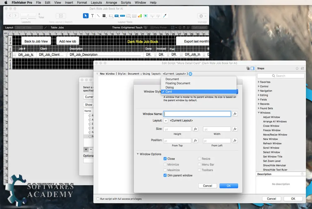Expand the Control steps category

point(259,86)
